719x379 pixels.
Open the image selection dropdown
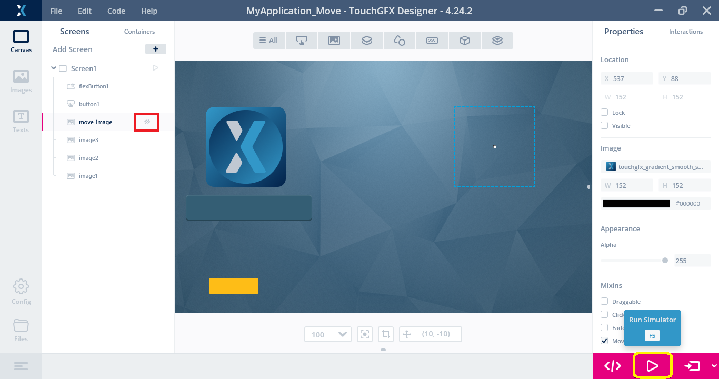click(656, 166)
